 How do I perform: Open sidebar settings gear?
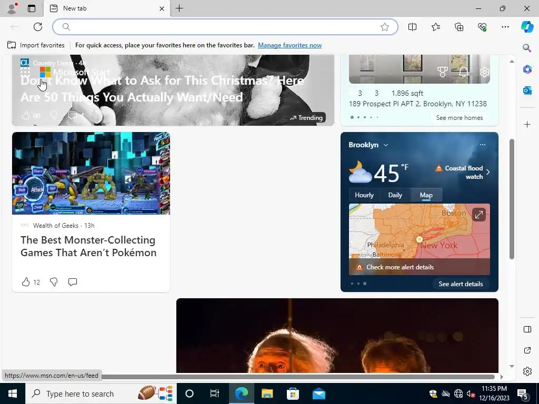click(x=527, y=371)
